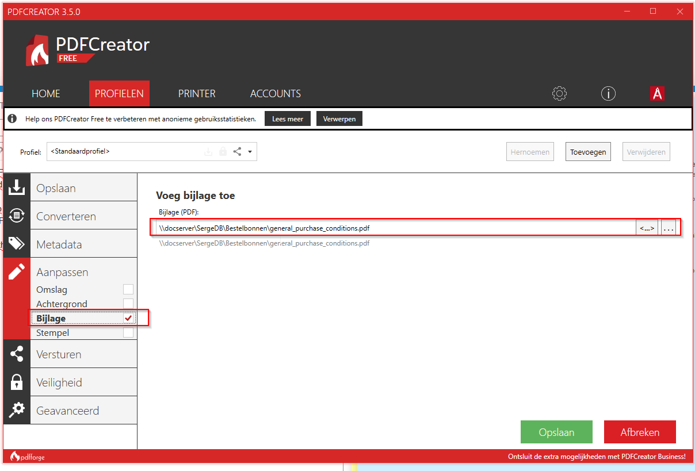Enable the Achtergrond checkbox
The width and height of the screenshot is (695, 471).
(x=128, y=304)
